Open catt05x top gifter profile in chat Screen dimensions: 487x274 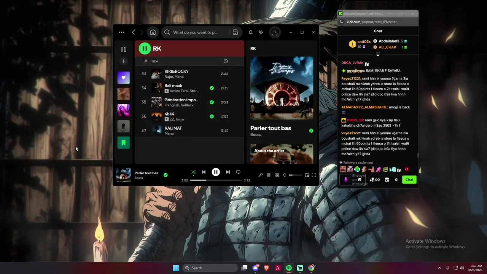(x=364, y=41)
